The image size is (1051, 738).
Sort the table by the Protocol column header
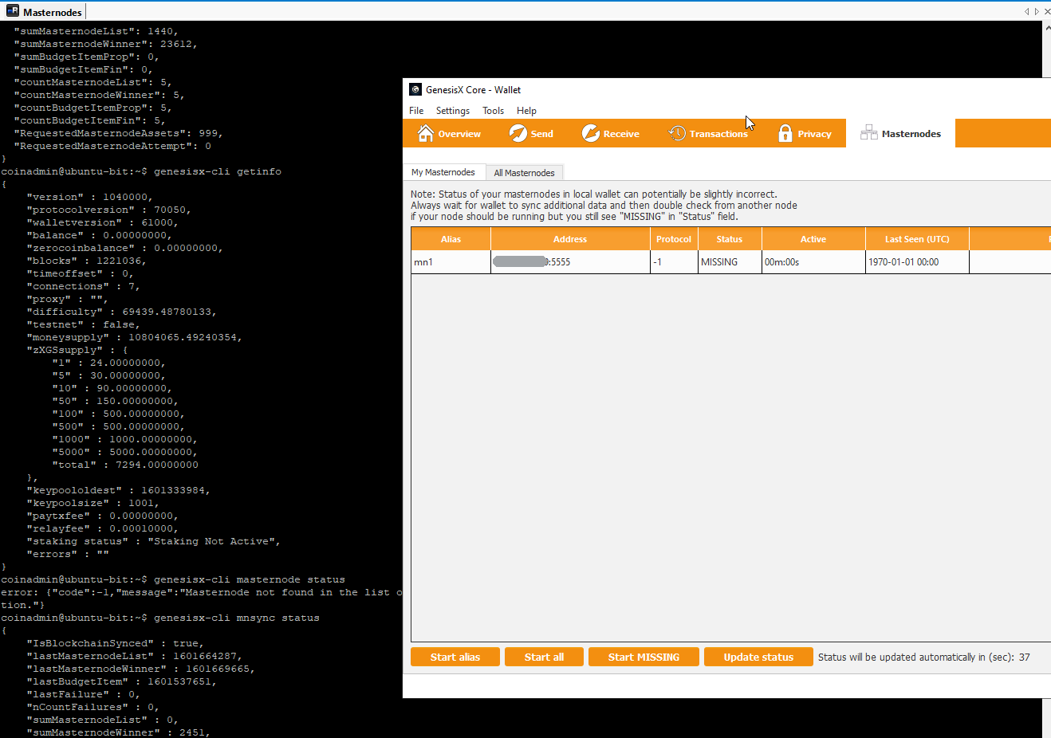click(674, 239)
